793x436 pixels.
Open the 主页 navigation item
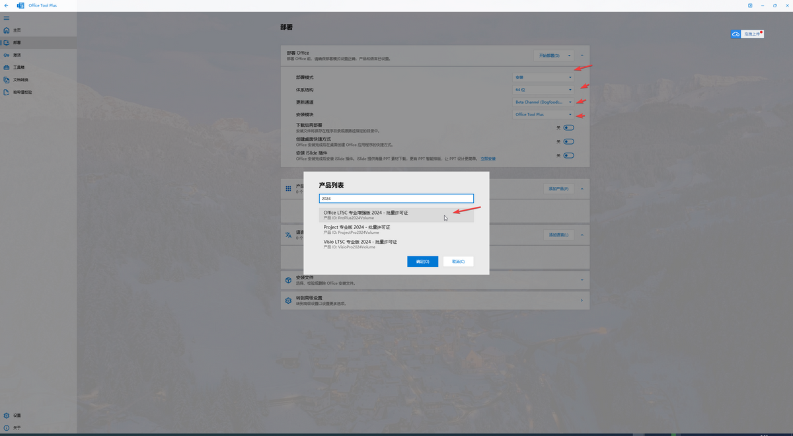(38, 30)
